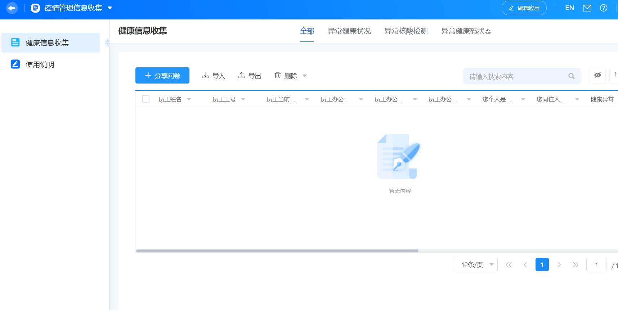The height and width of the screenshot is (310, 618).
Task: Switch to the 异常核酸检测 tab
Action: coord(406,31)
